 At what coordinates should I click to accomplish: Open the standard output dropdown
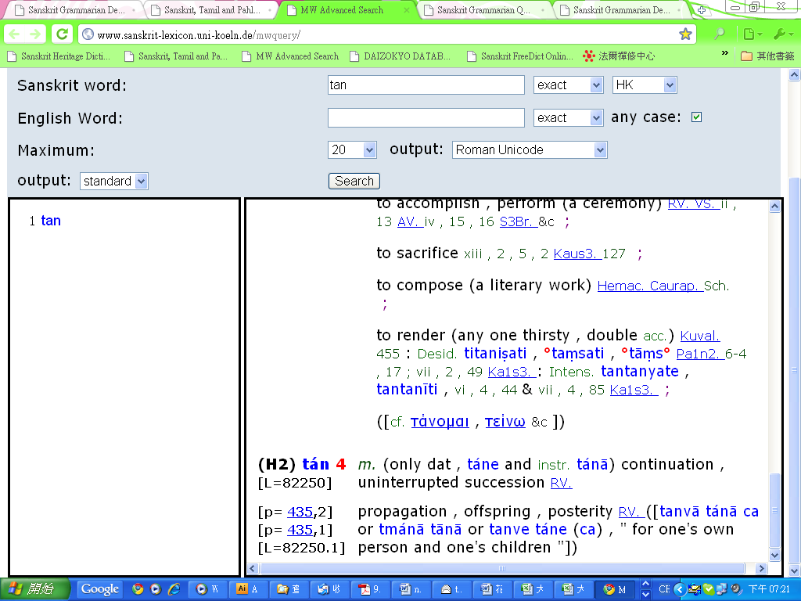(x=113, y=182)
